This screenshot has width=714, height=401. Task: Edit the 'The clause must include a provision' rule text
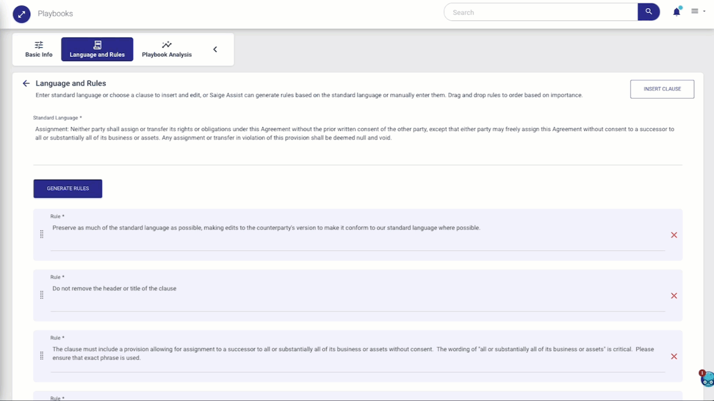[x=358, y=358]
